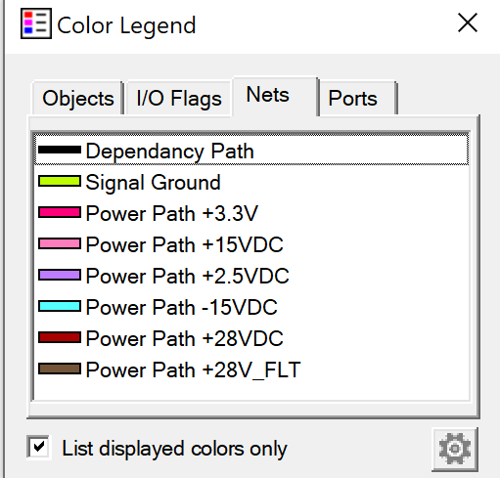The image size is (500, 478).
Task: Click the Power Path +3.3V color swatch
Action: click(60, 212)
